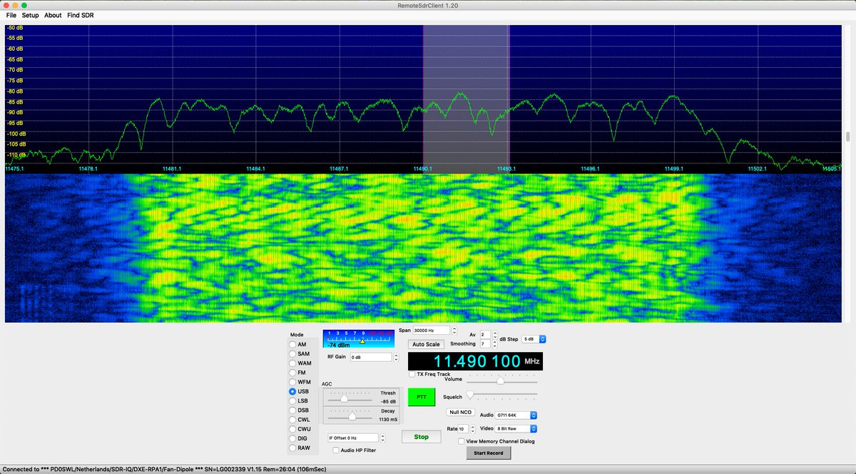856x474 pixels.
Task: Click the S-meter showing -74 dBm
Action: [x=358, y=338]
